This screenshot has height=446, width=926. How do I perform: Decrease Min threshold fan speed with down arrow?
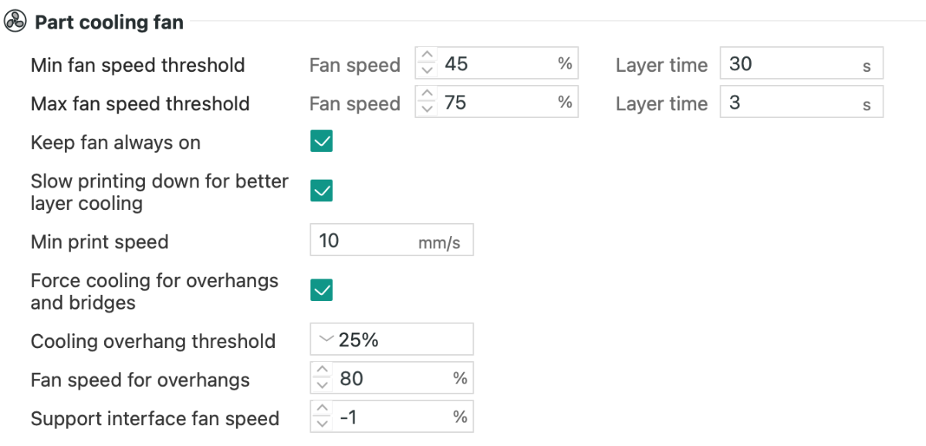coord(426,70)
